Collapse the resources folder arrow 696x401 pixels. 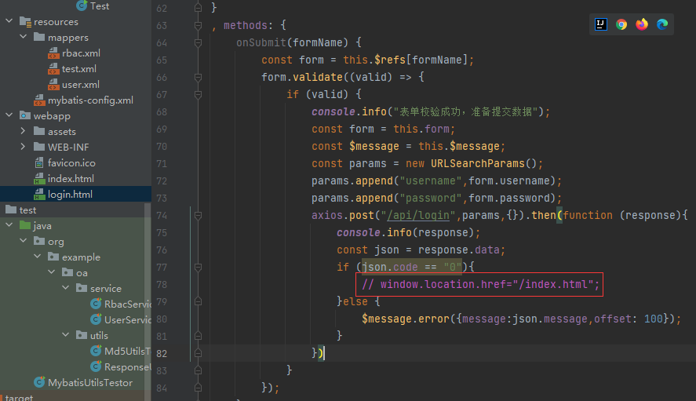(x=9, y=22)
